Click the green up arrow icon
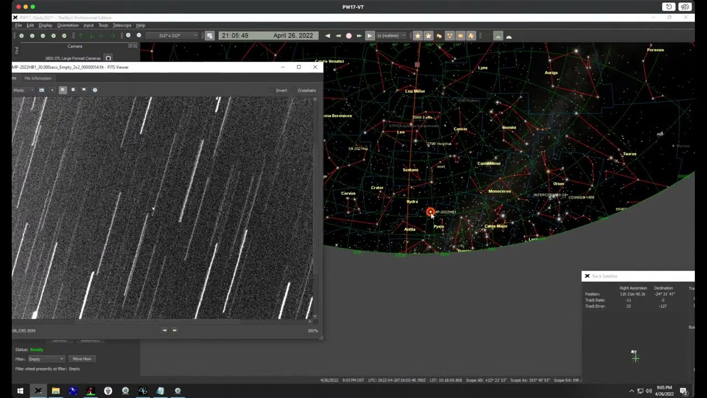The height and width of the screenshot is (398, 707). 81,35
